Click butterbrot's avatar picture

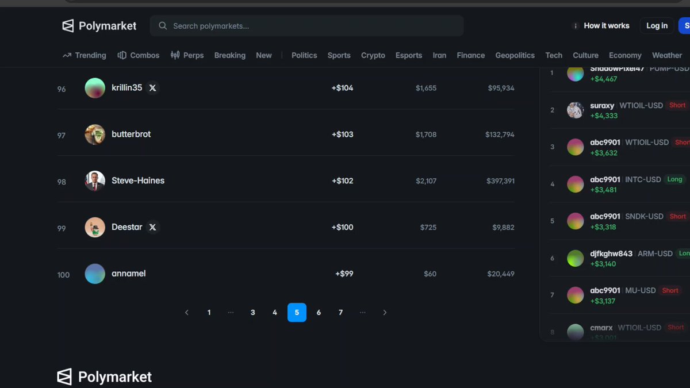pyautogui.click(x=95, y=135)
